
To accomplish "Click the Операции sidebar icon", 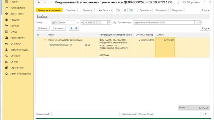I will point(6,56).
